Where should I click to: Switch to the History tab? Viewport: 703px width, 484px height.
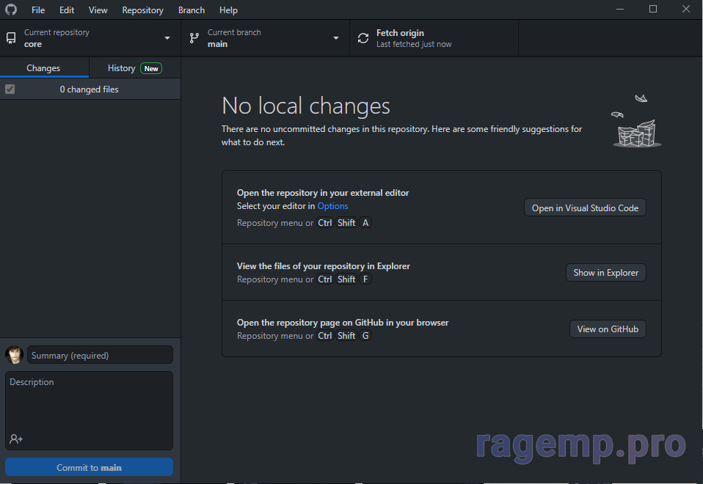click(x=135, y=68)
